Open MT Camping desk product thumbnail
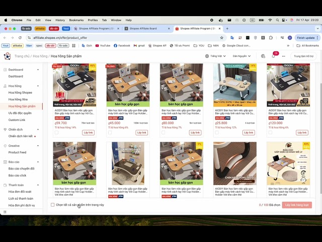322x242 pixels. point(235,85)
